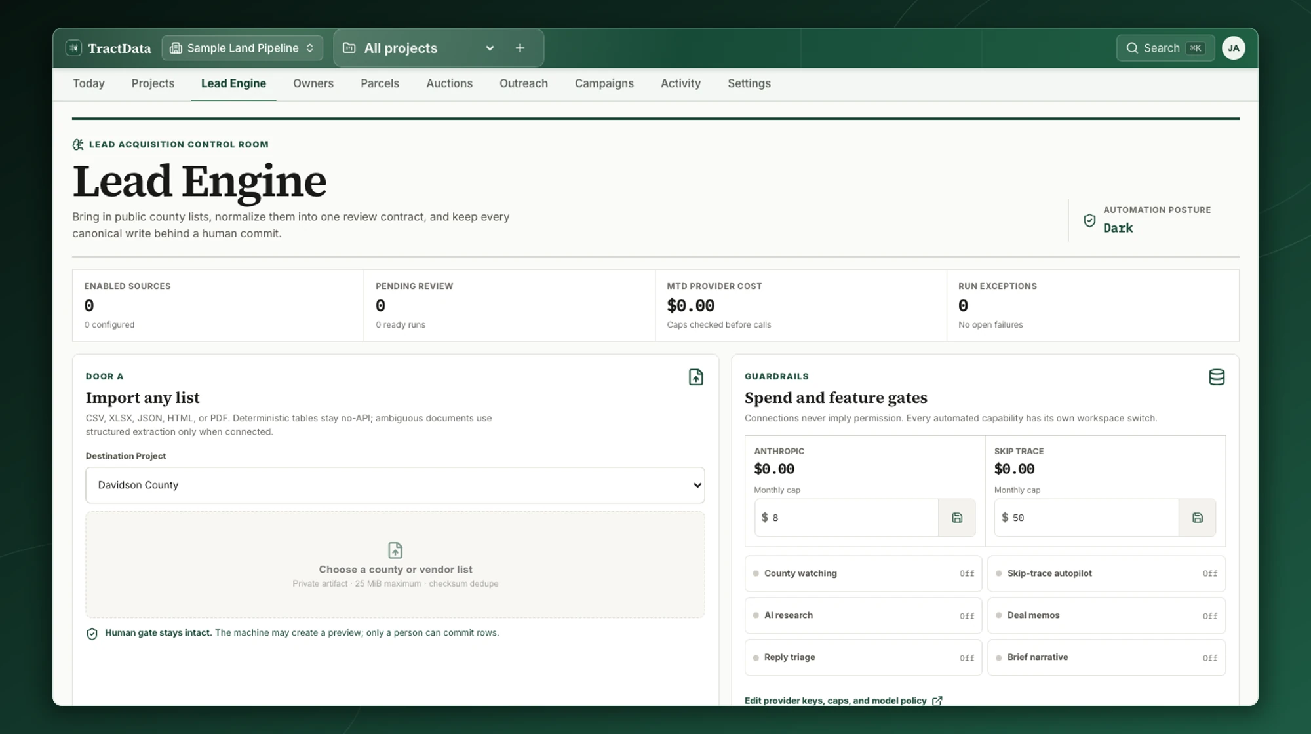View the Activity tab
1311x734 pixels.
pyautogui.click(x=680, y=83)
